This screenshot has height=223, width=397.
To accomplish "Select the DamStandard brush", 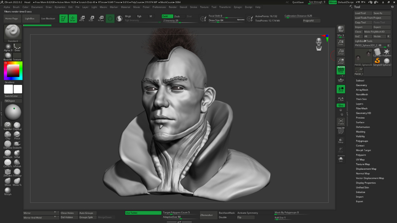I will pyautogui.click(x=8, y=144).
